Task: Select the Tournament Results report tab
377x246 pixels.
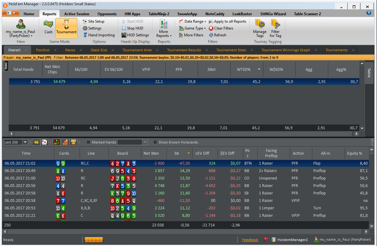Action: pyautogui.click(x=184, y=50)
